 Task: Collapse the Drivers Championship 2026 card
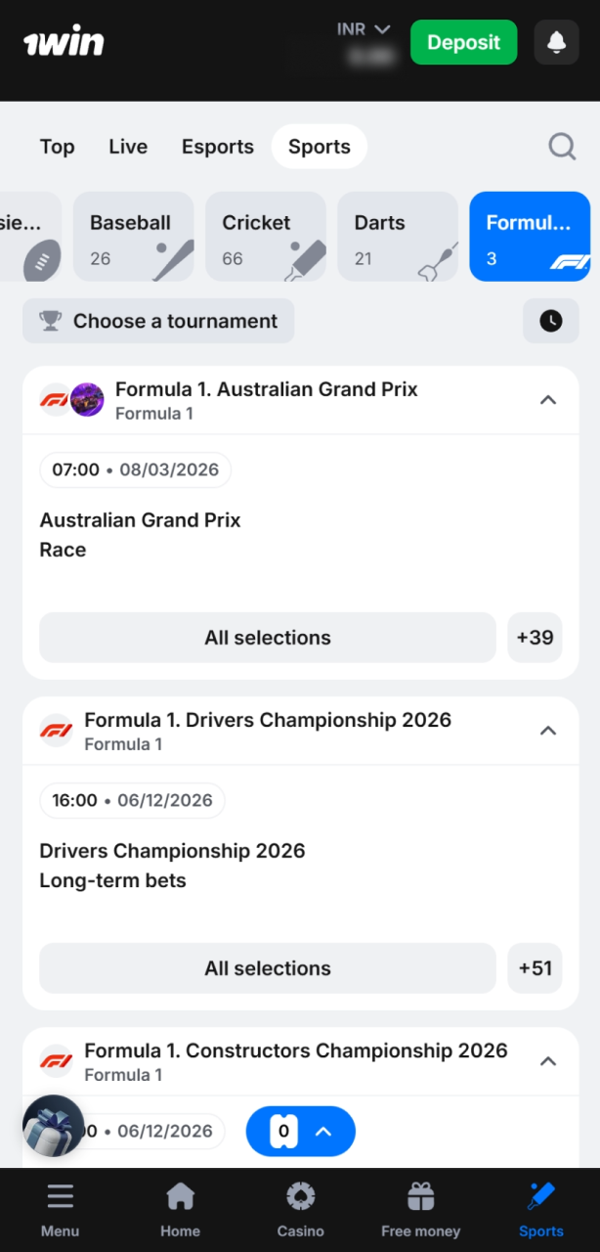click(x=548, y=730)
